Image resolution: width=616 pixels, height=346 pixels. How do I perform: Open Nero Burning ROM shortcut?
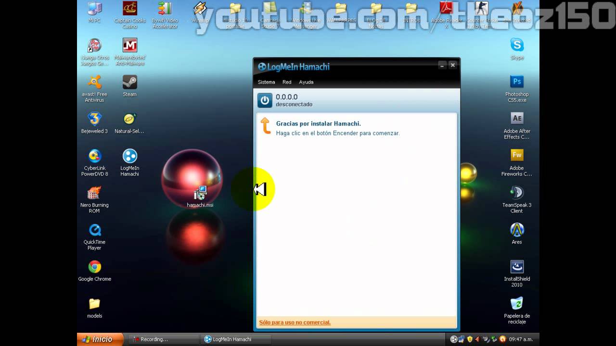tap(94, 199)
